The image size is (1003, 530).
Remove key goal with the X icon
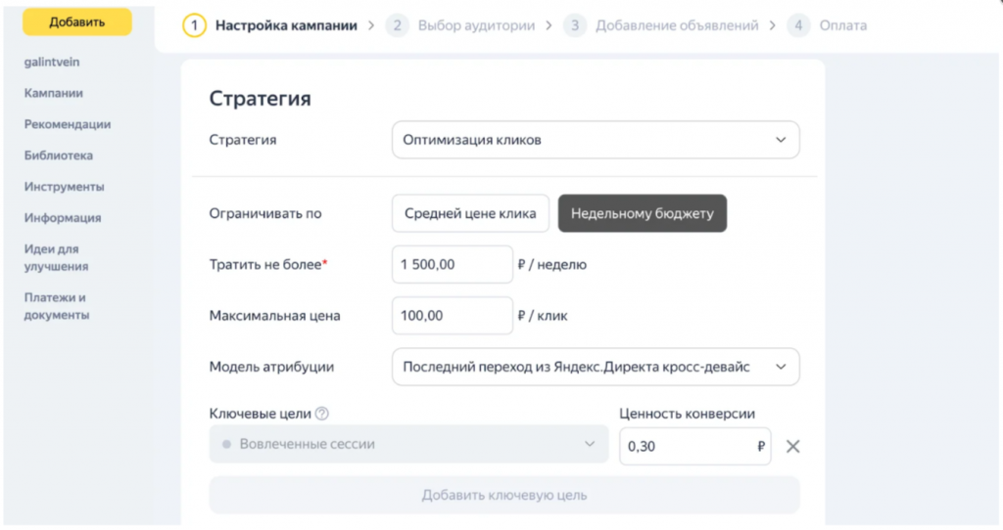792,446
